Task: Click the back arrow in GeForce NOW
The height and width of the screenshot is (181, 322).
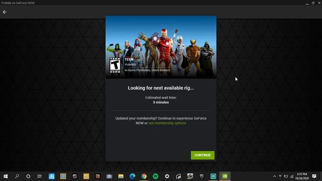Action: click(x=5, y=12)
